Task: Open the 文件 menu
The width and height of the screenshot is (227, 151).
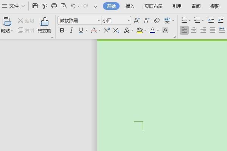Action: (x=14, y=6)
